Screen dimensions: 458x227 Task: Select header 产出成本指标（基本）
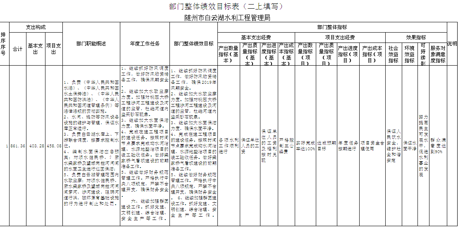[286, 54]
